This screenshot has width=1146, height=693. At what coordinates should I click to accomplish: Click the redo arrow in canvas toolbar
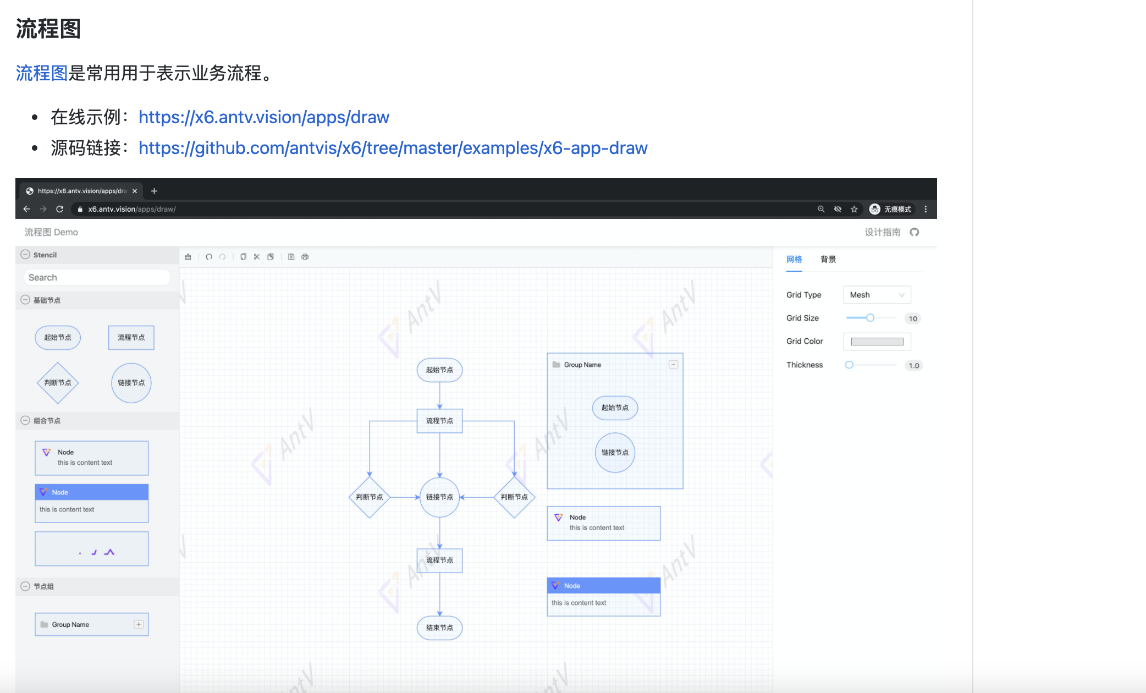[x=223, y=257]
